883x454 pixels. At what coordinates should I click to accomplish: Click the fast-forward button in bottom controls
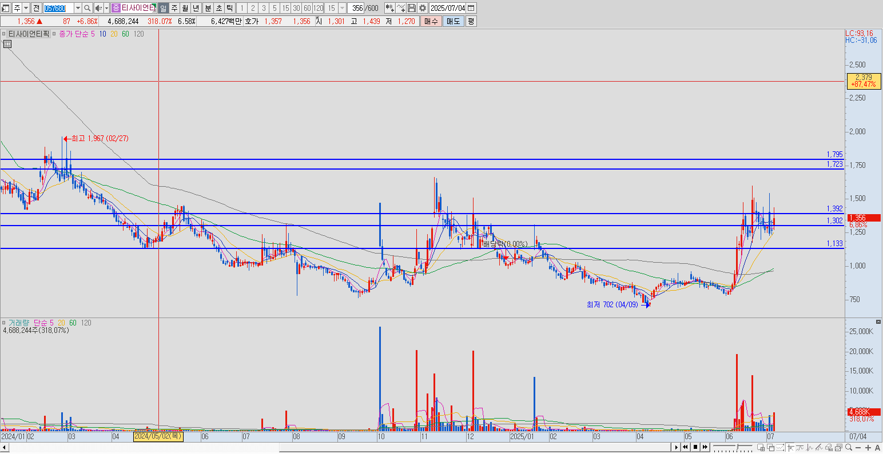coord(705,447)
